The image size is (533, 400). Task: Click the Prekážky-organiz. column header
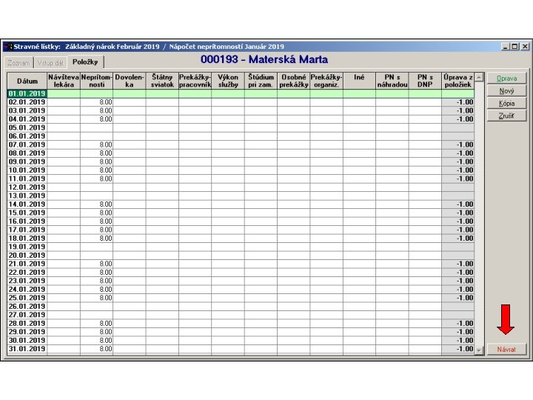point(326,81)
